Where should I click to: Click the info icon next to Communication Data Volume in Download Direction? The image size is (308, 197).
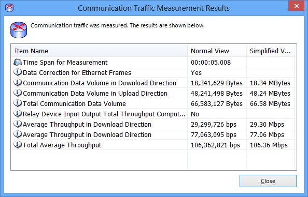[18, 83]
